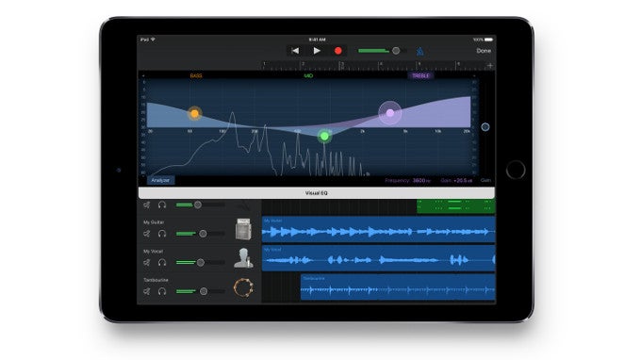The height and width of the screenshot is (360, 641).
Task: Click the My Guitar volume slider knob
Action: click(x=203, y=234)
